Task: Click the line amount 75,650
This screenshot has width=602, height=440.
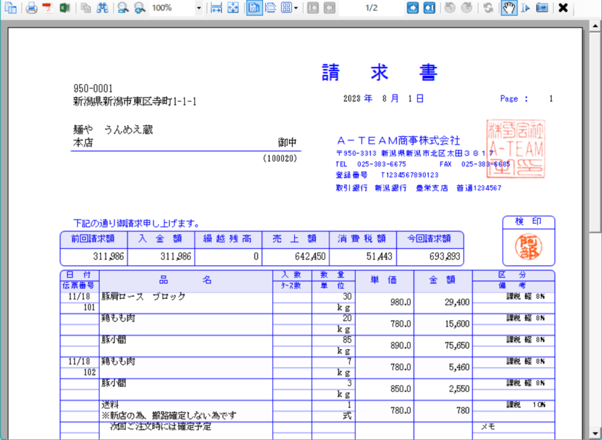Action: (457, 345)
